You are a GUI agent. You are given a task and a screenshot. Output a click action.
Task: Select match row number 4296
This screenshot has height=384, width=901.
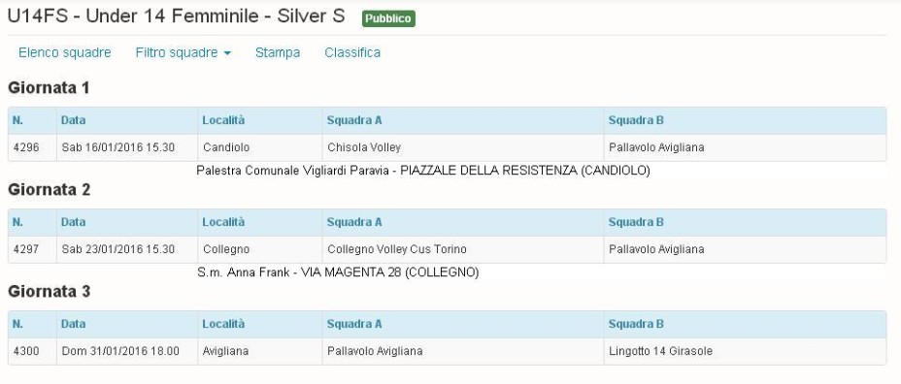[447, 147]
